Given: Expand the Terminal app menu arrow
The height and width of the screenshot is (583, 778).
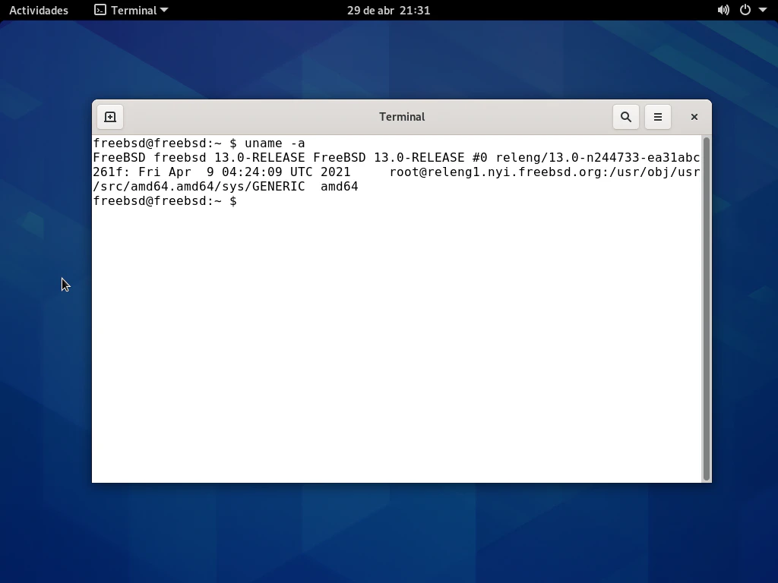Looking at the screenshot, I should click(164, 10).
